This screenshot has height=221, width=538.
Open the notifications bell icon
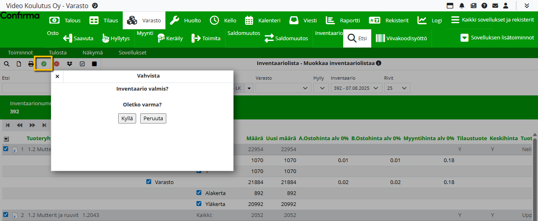[x=462, y=6]
